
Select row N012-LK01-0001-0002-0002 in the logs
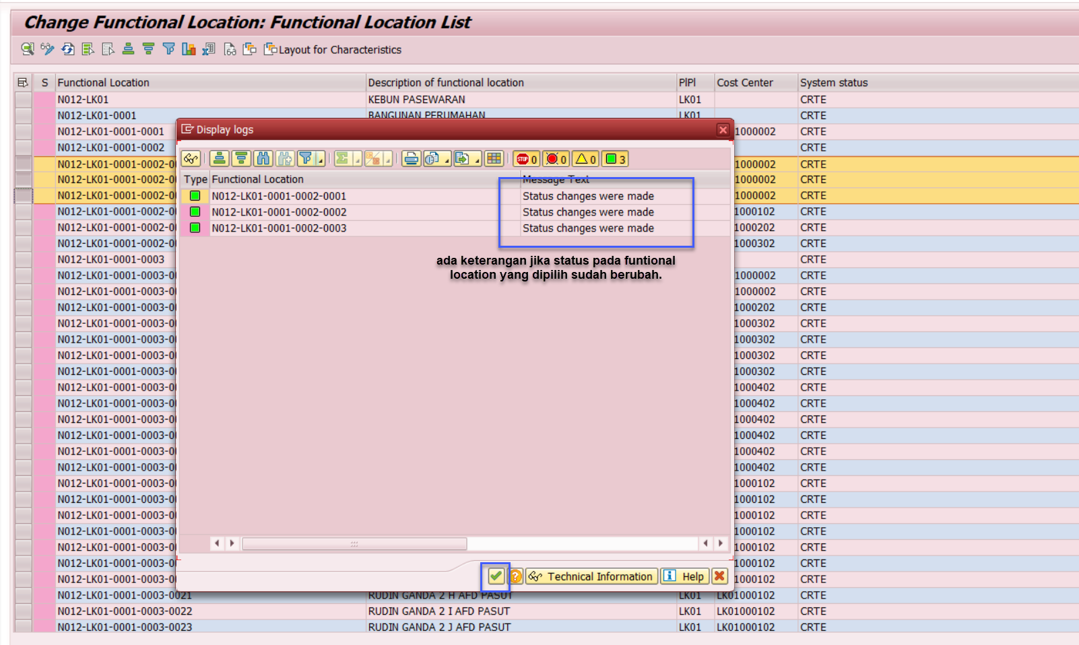(x=280, y=211)
